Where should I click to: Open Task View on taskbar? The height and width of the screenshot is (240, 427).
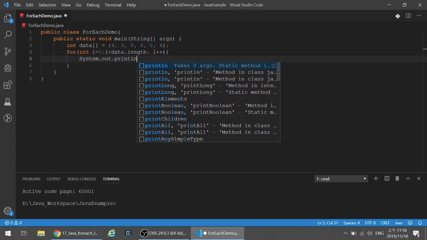click(24, 233)
